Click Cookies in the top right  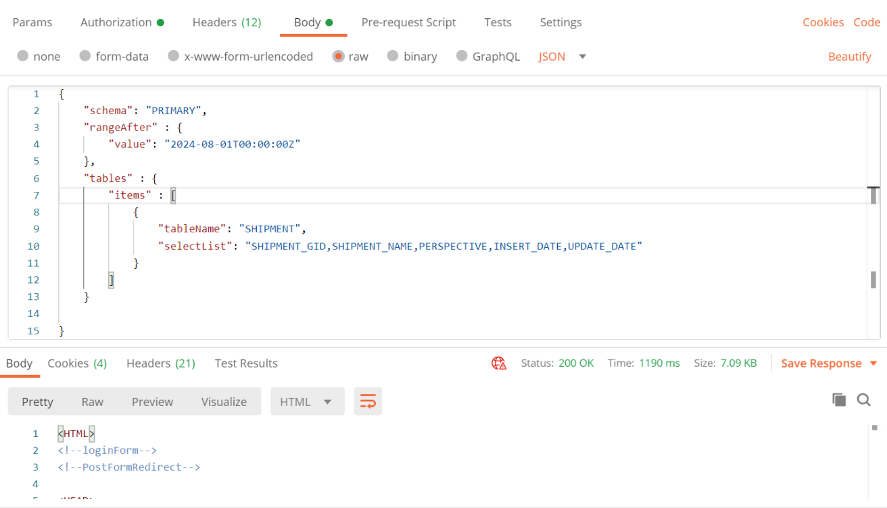[x=823, y=22]
